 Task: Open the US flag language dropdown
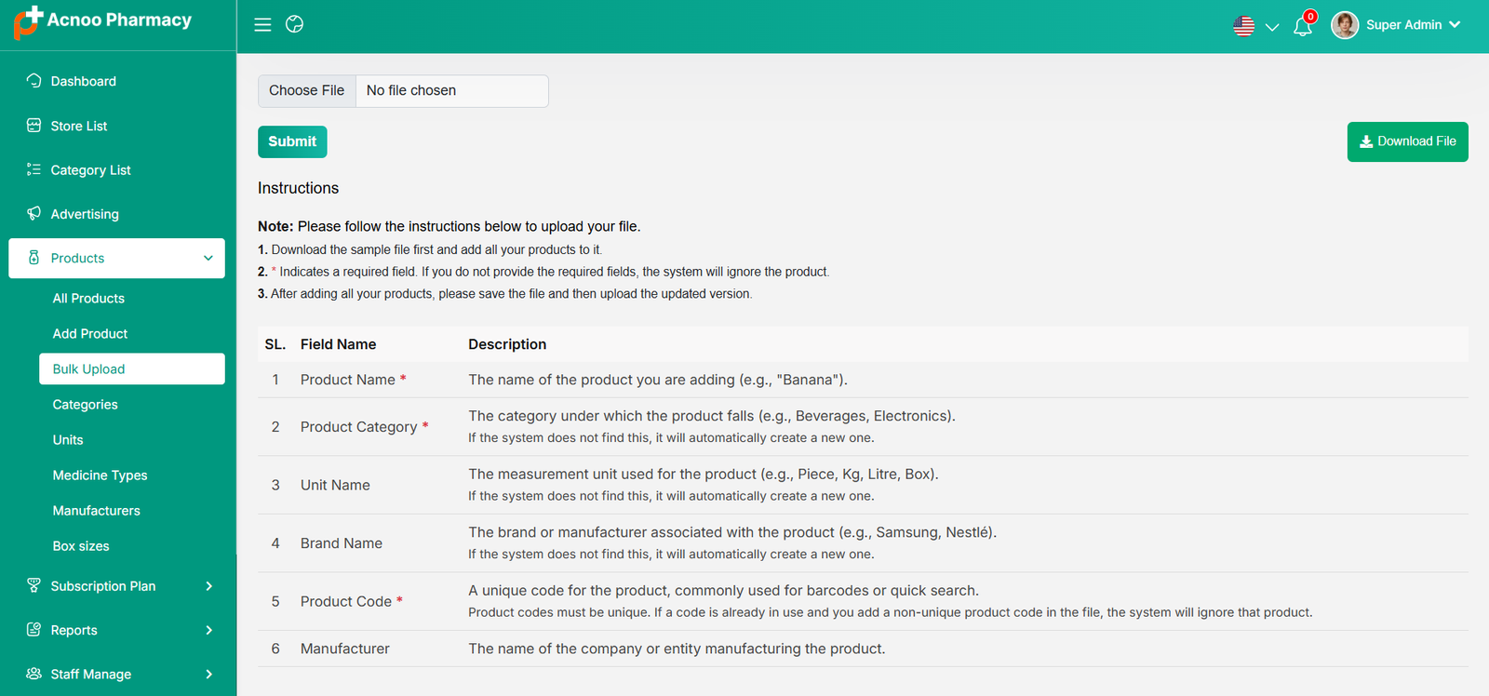coord(1255,26)
